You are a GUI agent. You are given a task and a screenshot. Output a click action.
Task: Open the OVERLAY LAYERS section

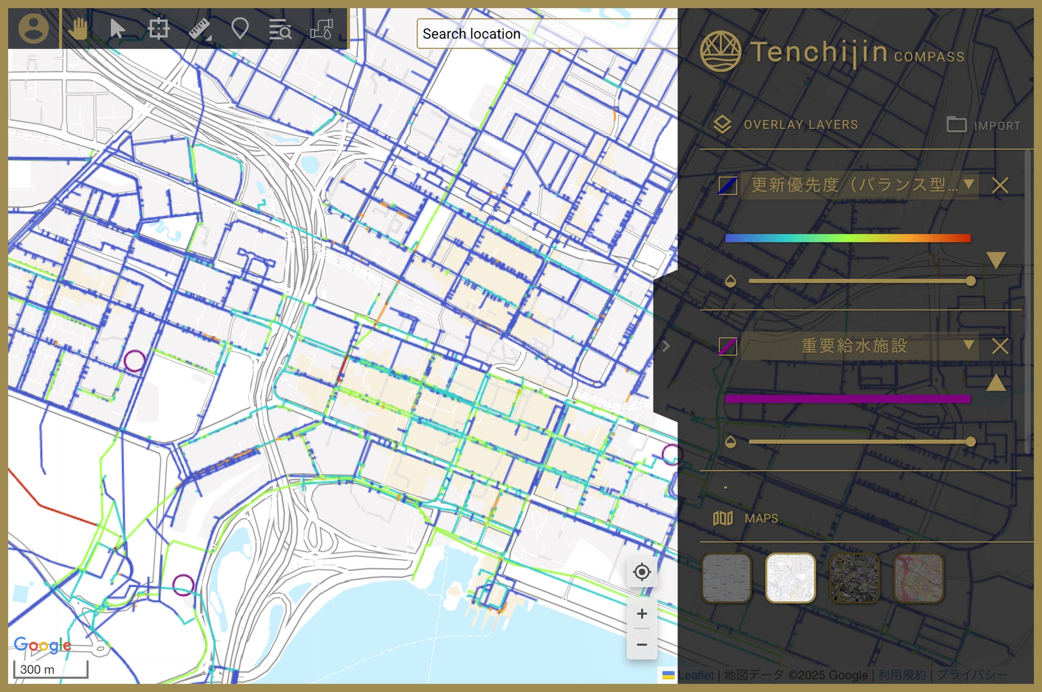pos(800,125)
